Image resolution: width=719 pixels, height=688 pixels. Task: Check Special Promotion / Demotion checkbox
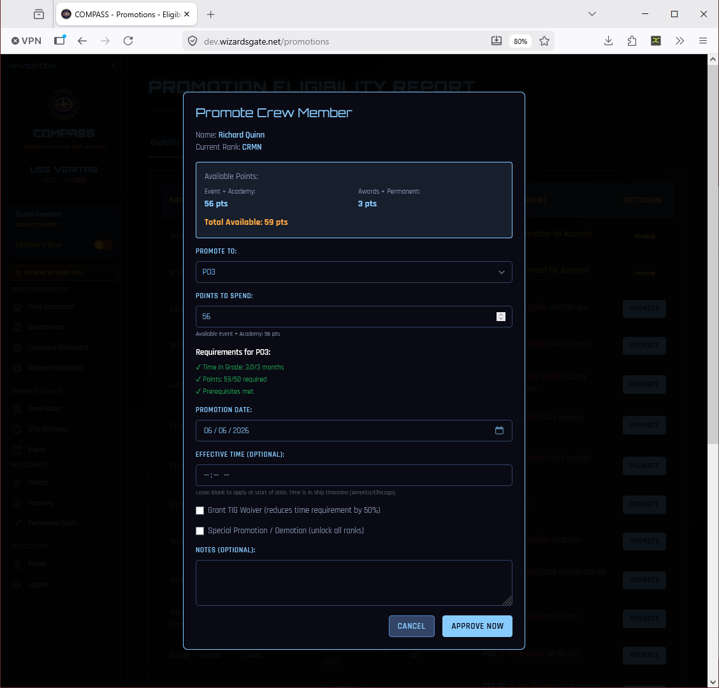200,531
